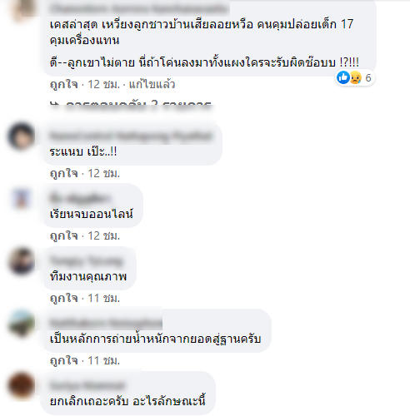410x416 pixels.
Task: Open blurred author name above ระแนบ เป๊ะ comment
Action: point(131,136)
